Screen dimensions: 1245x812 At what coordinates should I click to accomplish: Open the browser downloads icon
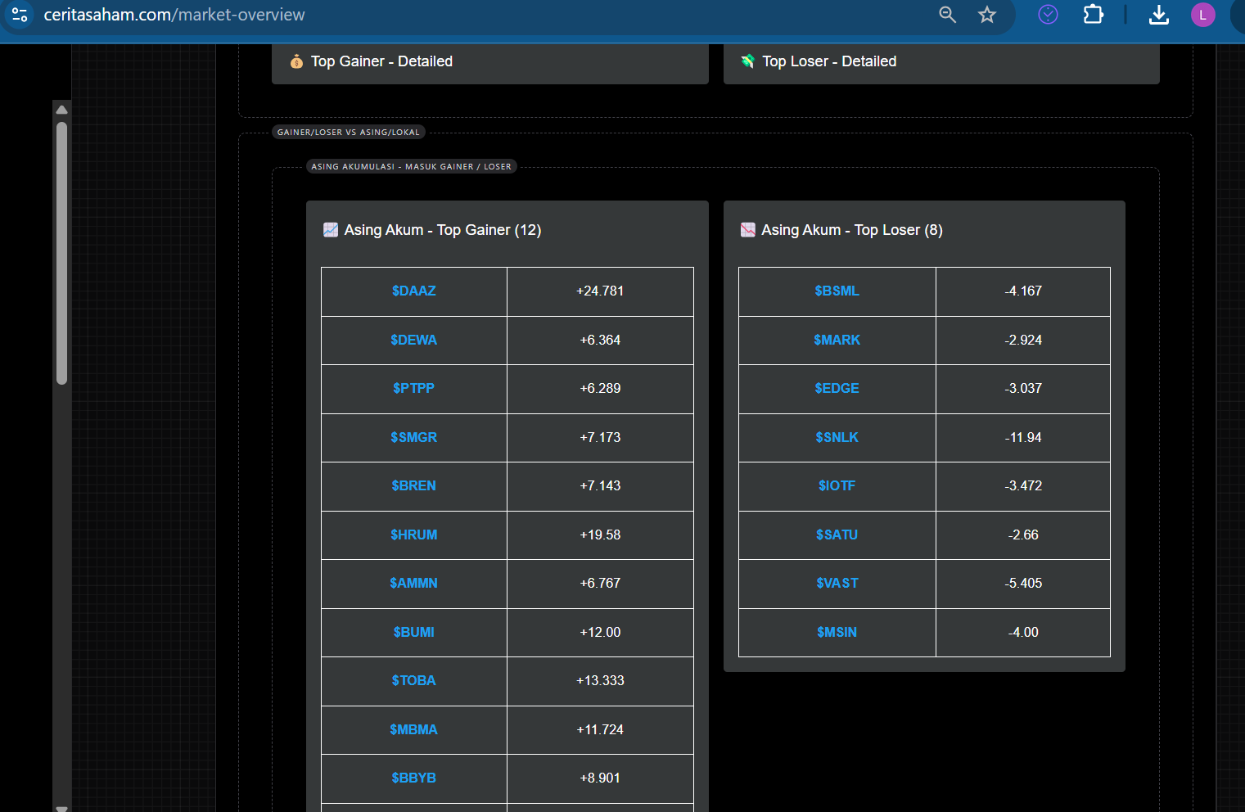[x=1158, y=15]
